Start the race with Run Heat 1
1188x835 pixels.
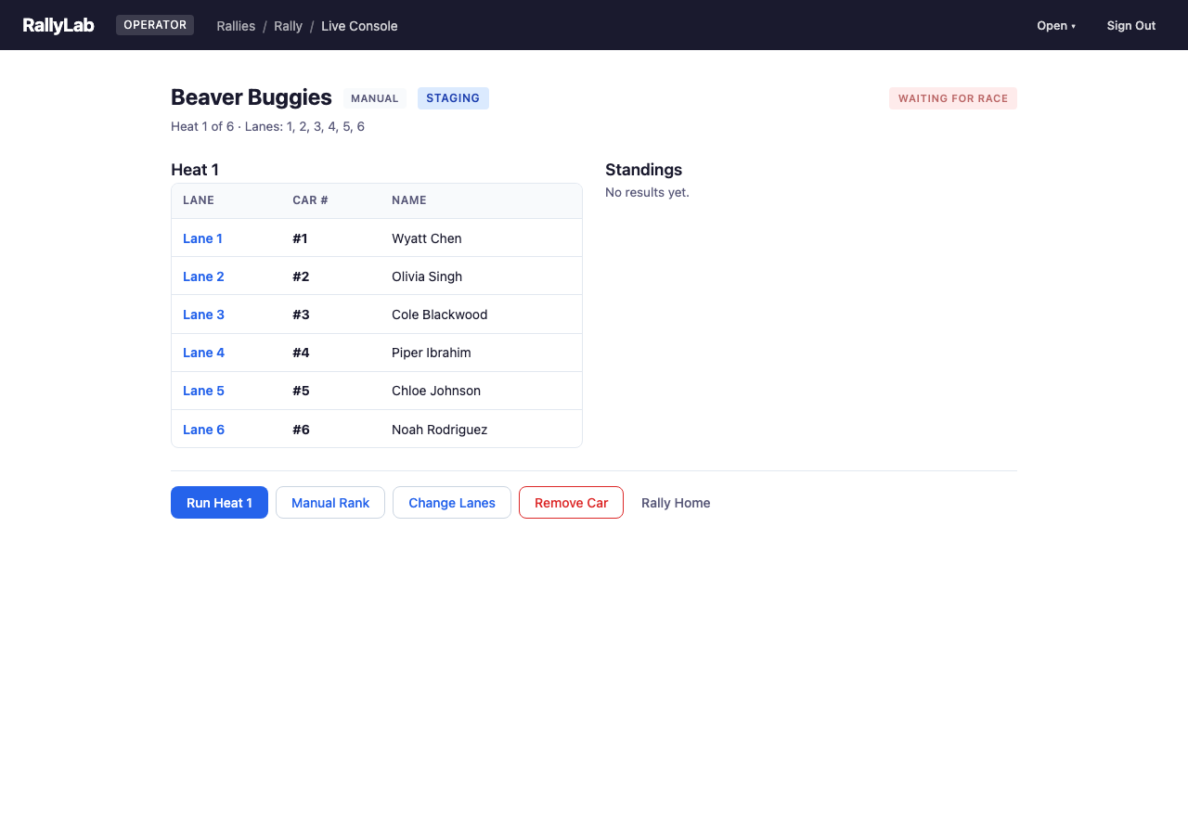(x=219, y=502)
